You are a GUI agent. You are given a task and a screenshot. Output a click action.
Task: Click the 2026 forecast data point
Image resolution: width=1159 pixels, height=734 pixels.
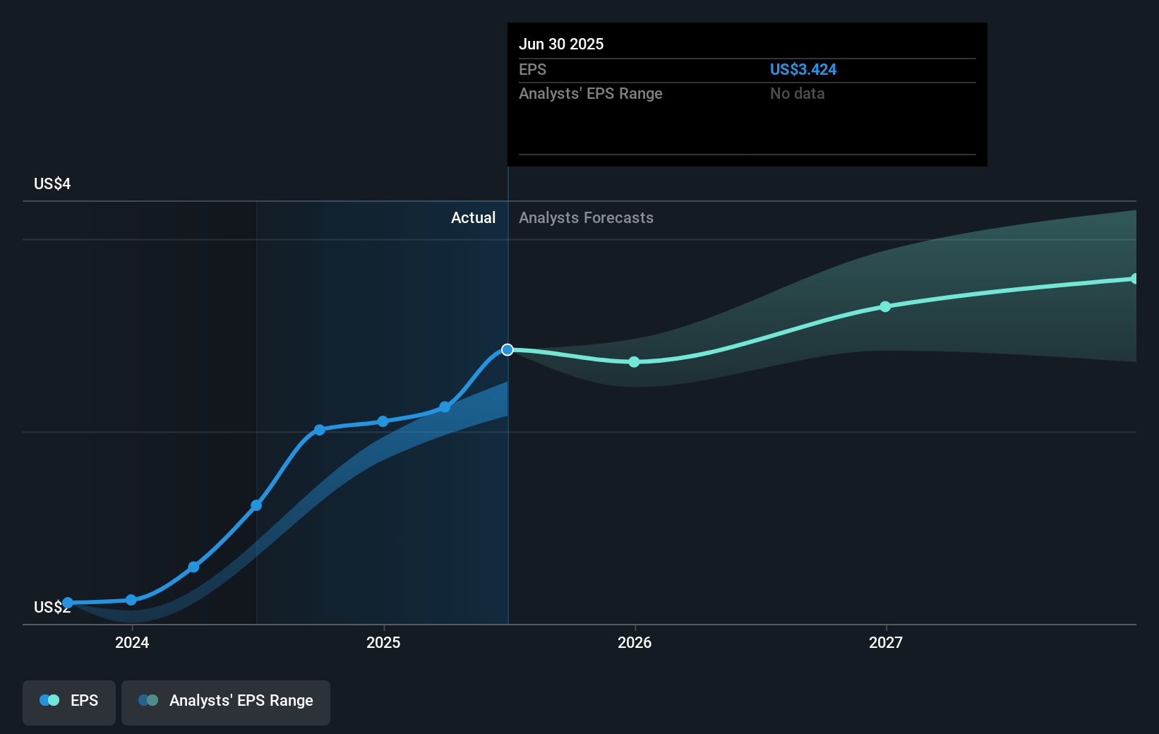pyautogui.click(x=634, y=362)
